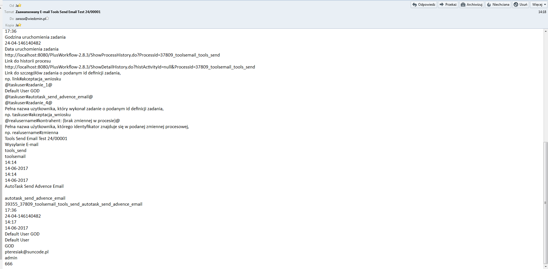
Task: Forward the message with Przekaż
Action: click(x=448, y=5)
